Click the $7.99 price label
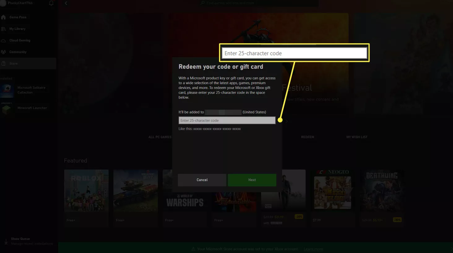This screenshot has height=253, width=453. (x=317, y=220)
